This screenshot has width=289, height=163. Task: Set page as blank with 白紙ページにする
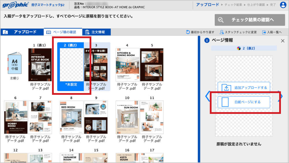(x=244, y=102)
